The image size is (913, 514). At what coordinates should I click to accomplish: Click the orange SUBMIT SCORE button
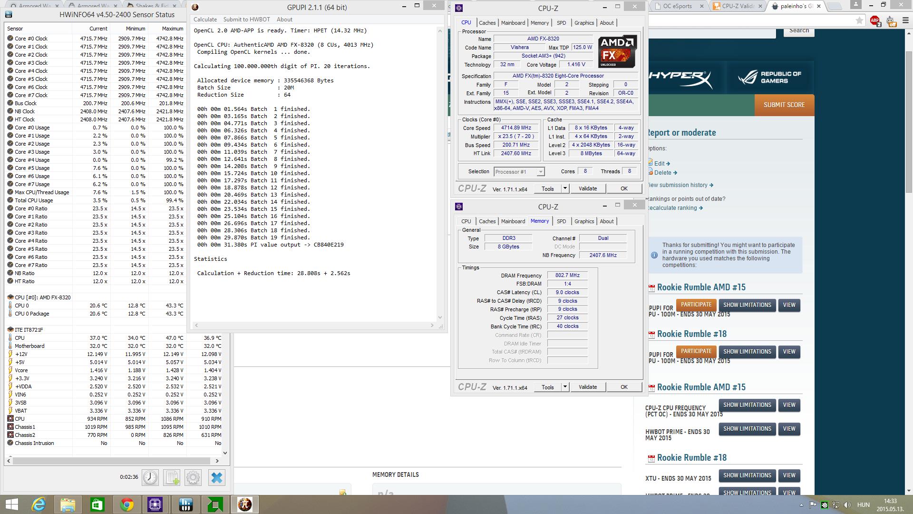[784, 105]
